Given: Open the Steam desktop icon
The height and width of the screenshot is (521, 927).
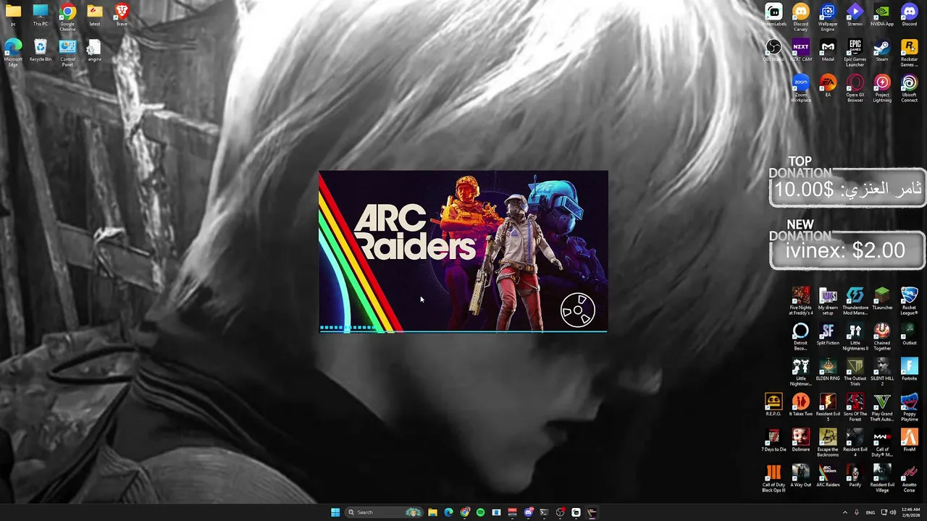Looking at the screenshot, I should [x=882, y=51].
